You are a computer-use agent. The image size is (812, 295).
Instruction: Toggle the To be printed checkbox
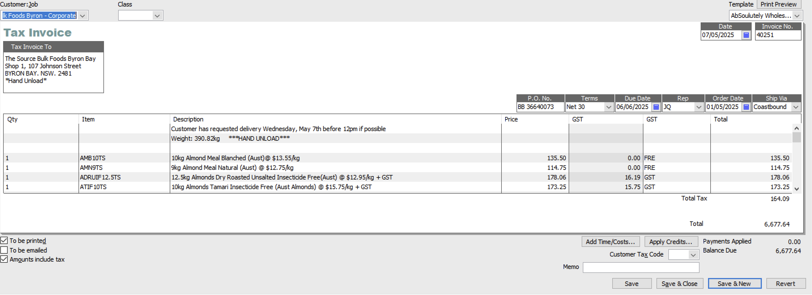(4, 241)
